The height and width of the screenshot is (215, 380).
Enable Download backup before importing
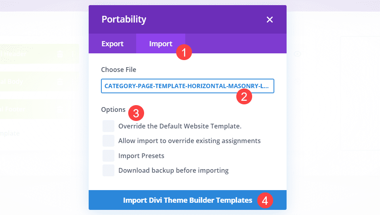click(x=108, y=171)
